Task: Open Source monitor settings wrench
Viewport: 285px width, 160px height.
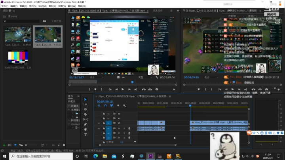Action: 157,77
